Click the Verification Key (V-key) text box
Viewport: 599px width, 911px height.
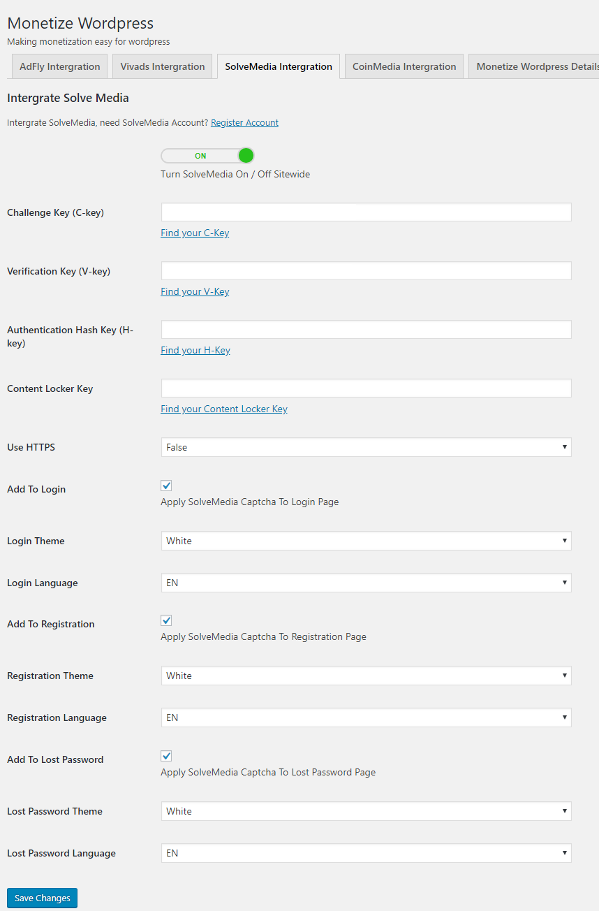(x=366, y=271)
